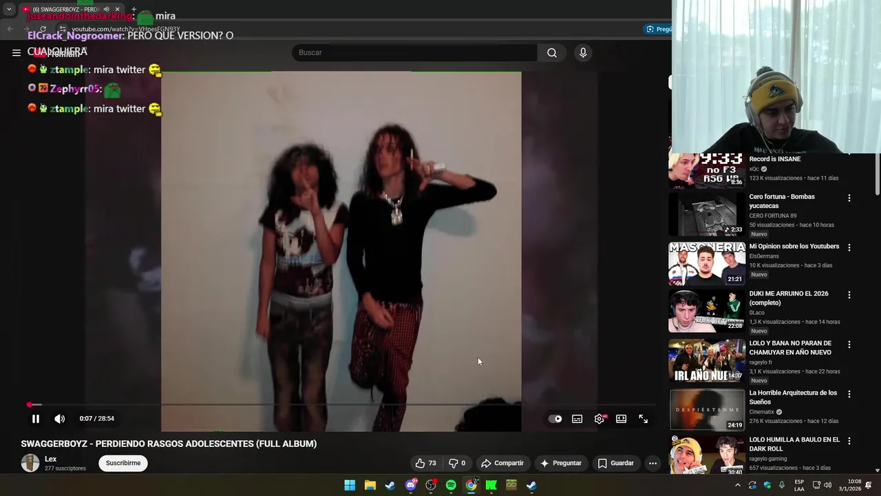The image size is (881, 496).
Task: Open more actions ellipsis under video
Action: click(x=652, y=463)
